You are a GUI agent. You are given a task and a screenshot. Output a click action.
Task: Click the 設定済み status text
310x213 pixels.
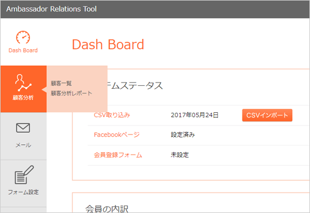pos(183,135)
